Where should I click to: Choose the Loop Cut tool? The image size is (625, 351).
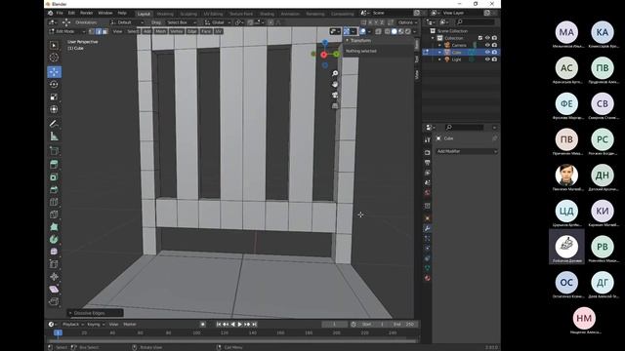[55, 202]
